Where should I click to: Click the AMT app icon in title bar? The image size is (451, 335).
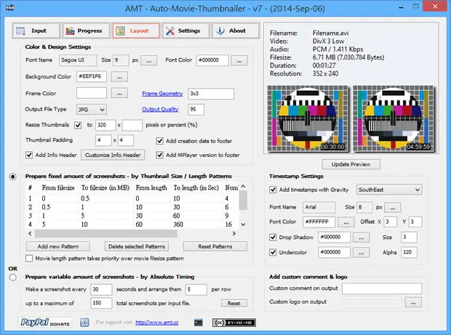click(x=9, y=8)
